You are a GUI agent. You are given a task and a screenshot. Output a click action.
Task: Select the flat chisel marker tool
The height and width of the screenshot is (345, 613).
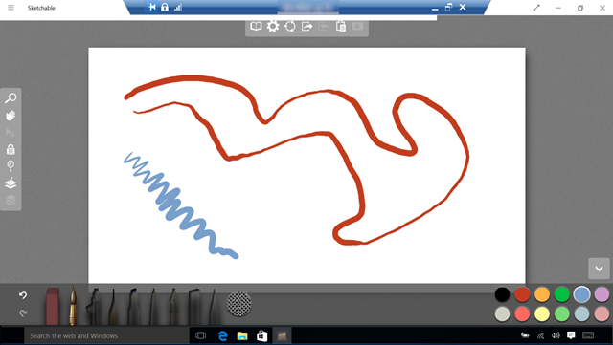(x=194, y=307)
